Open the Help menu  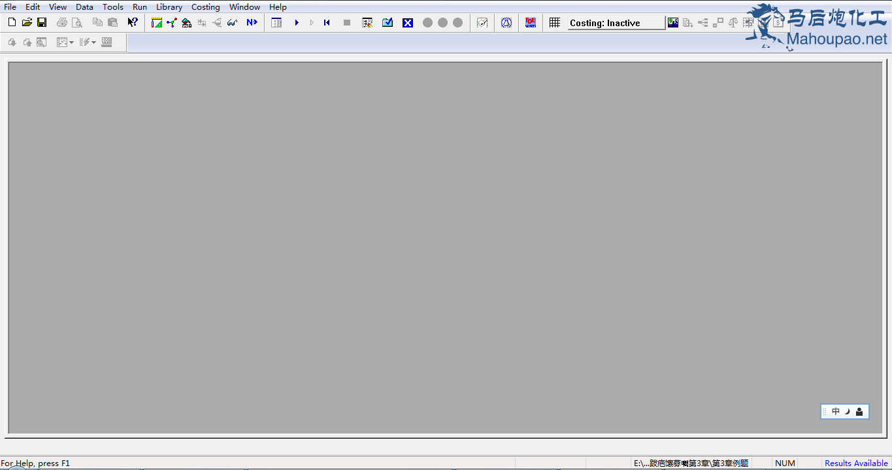(278, 7)
